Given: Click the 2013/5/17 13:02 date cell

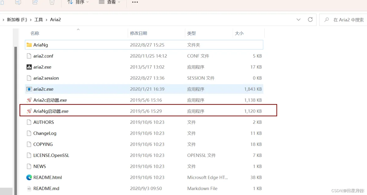Looking at the screenshot, I should (147, 67).
